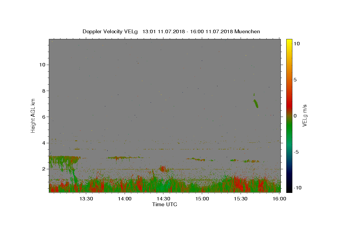Click the height axis label 4
The width and height of the screenshot is (347, 231).
44,143
